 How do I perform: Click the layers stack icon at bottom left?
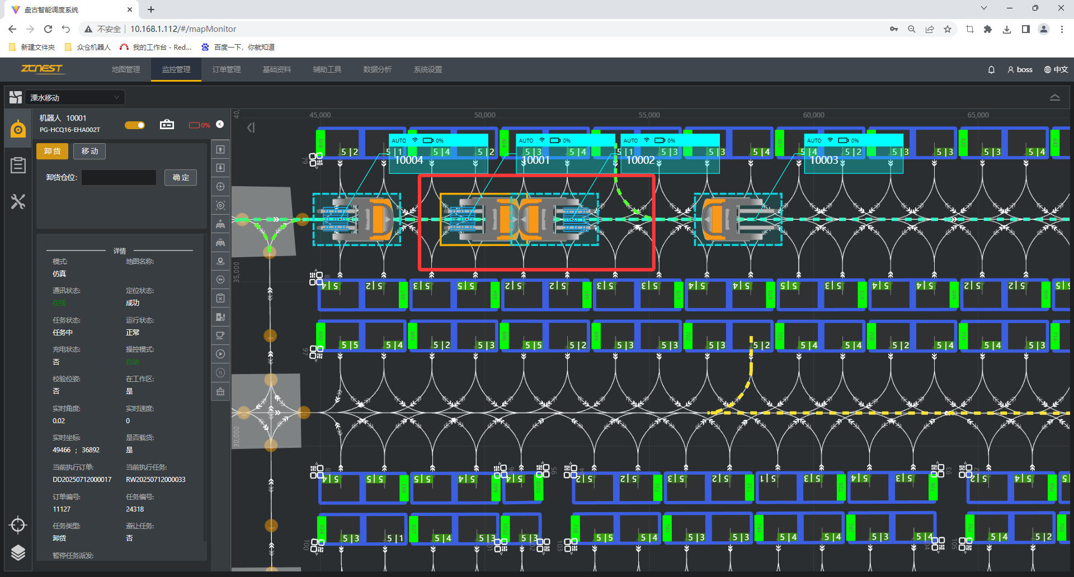18,552
